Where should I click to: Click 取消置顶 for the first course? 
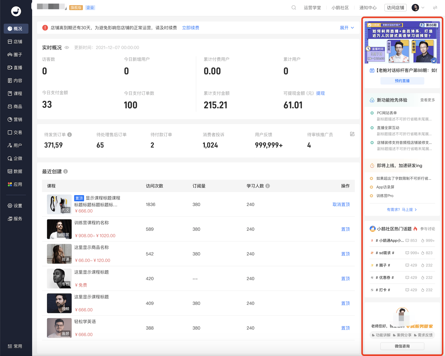(341, 204)
